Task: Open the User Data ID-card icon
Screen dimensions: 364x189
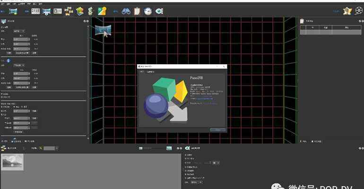Action: tap(58, 11)
